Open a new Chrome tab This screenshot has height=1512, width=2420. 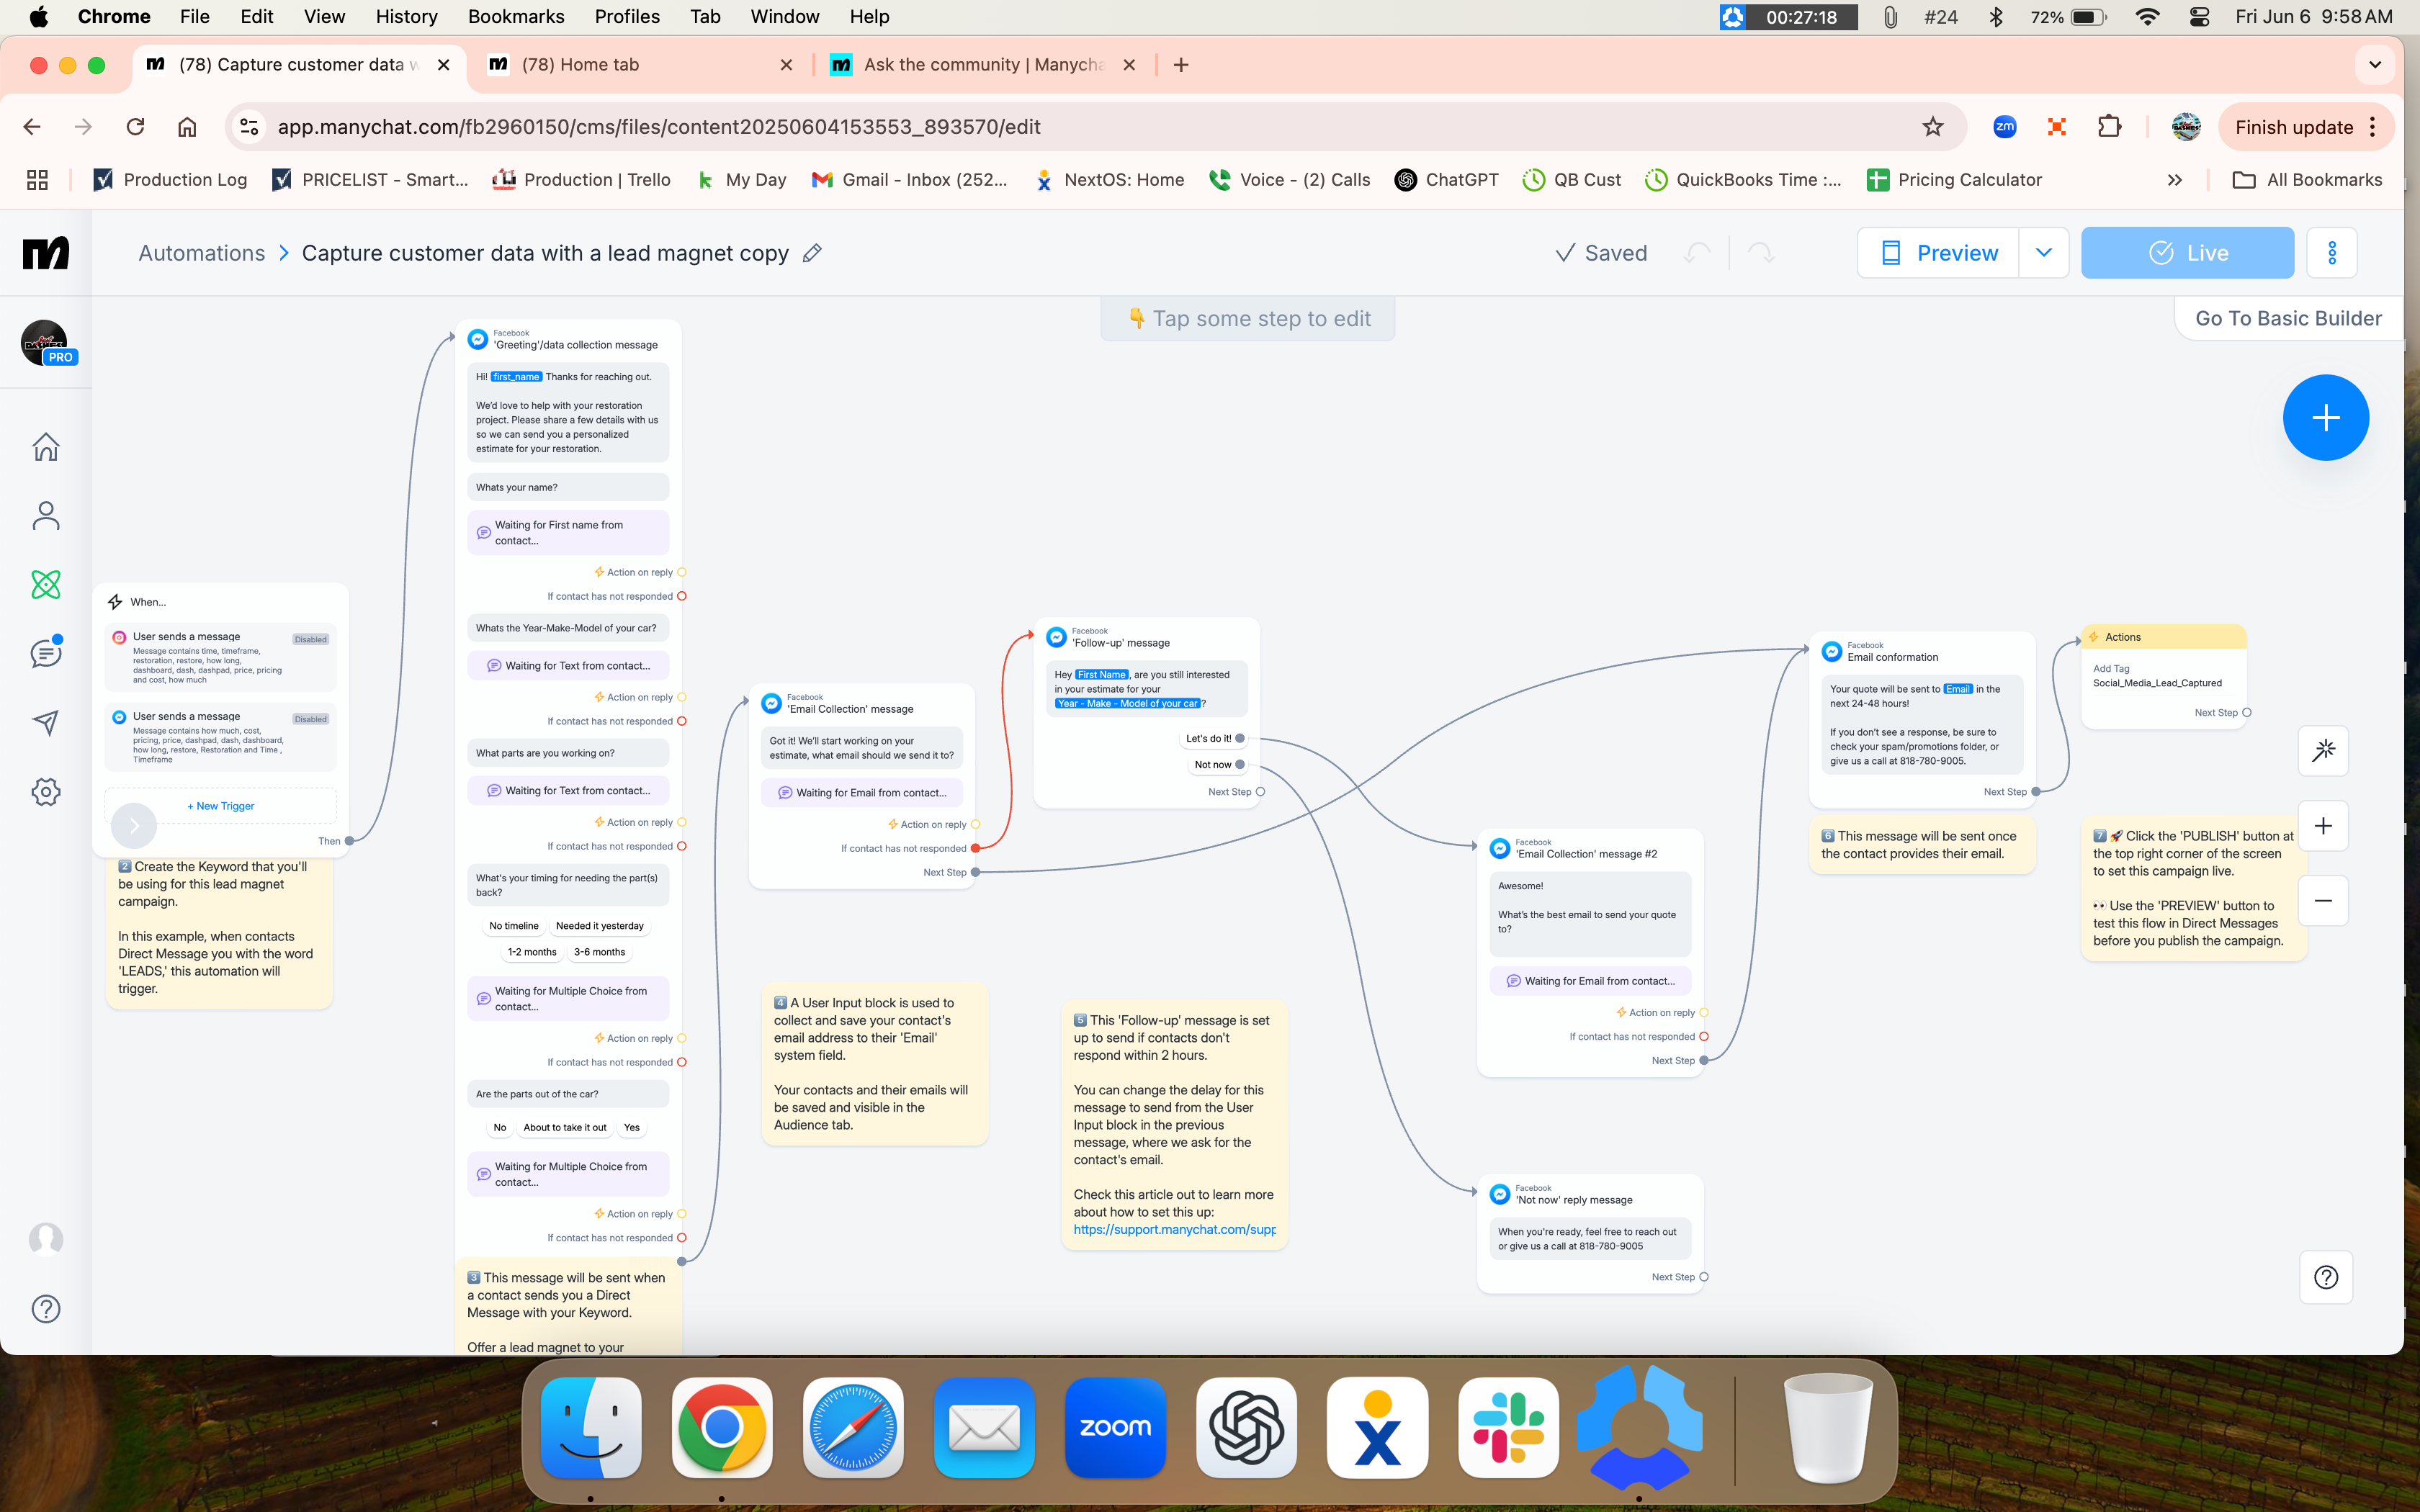(x=1181, y=65)
